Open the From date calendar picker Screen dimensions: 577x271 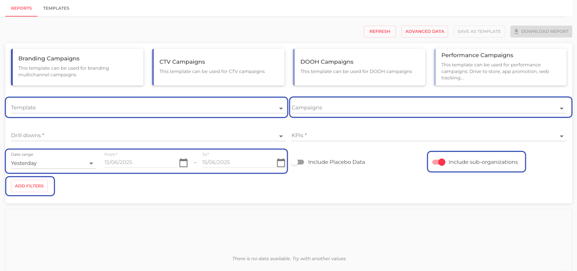pyautogui.click(x=183, y=163)
